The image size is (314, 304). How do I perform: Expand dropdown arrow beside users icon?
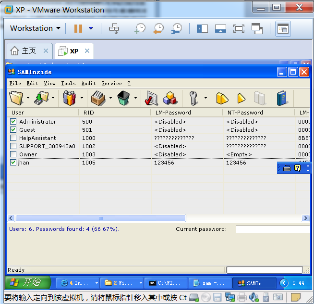tap(82, 98)
